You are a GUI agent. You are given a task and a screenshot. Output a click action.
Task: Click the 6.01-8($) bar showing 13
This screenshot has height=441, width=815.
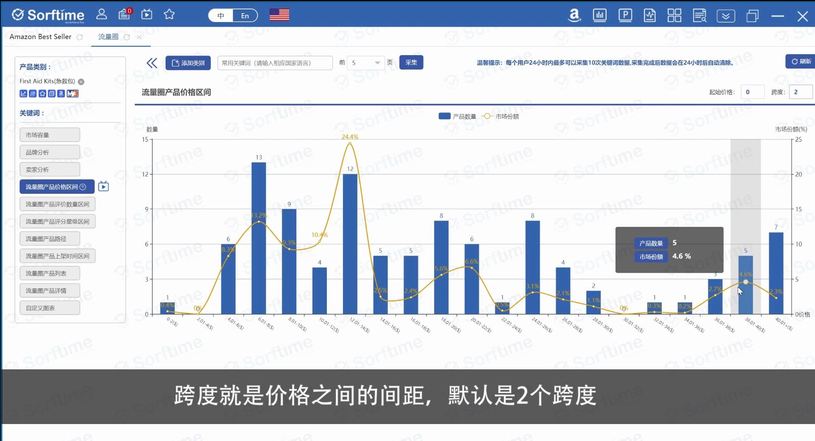point(259,238)
